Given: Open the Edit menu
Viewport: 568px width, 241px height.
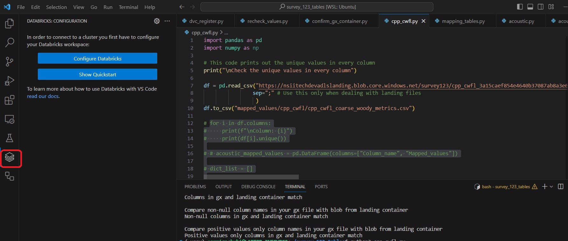Looking at the screenshot, I should click(x=35, y=7).
